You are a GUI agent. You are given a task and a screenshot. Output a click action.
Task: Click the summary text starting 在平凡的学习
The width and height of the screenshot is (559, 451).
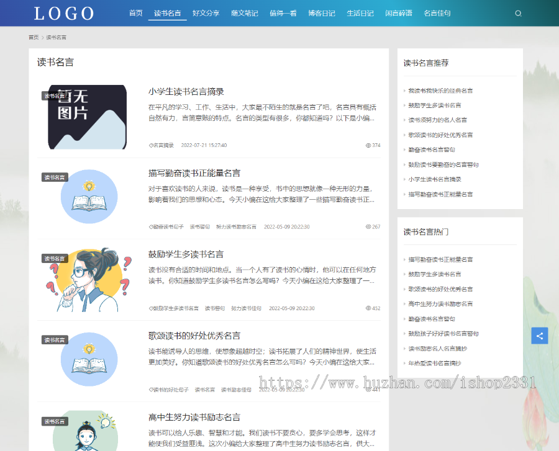coord(262,112)
